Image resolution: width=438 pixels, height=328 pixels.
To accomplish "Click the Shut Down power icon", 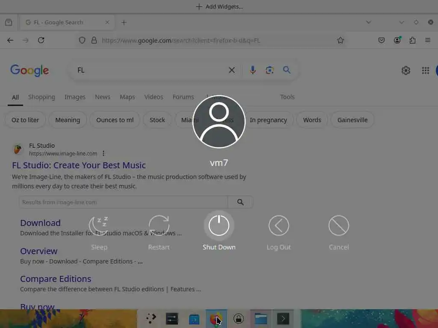I will [219, 225].
